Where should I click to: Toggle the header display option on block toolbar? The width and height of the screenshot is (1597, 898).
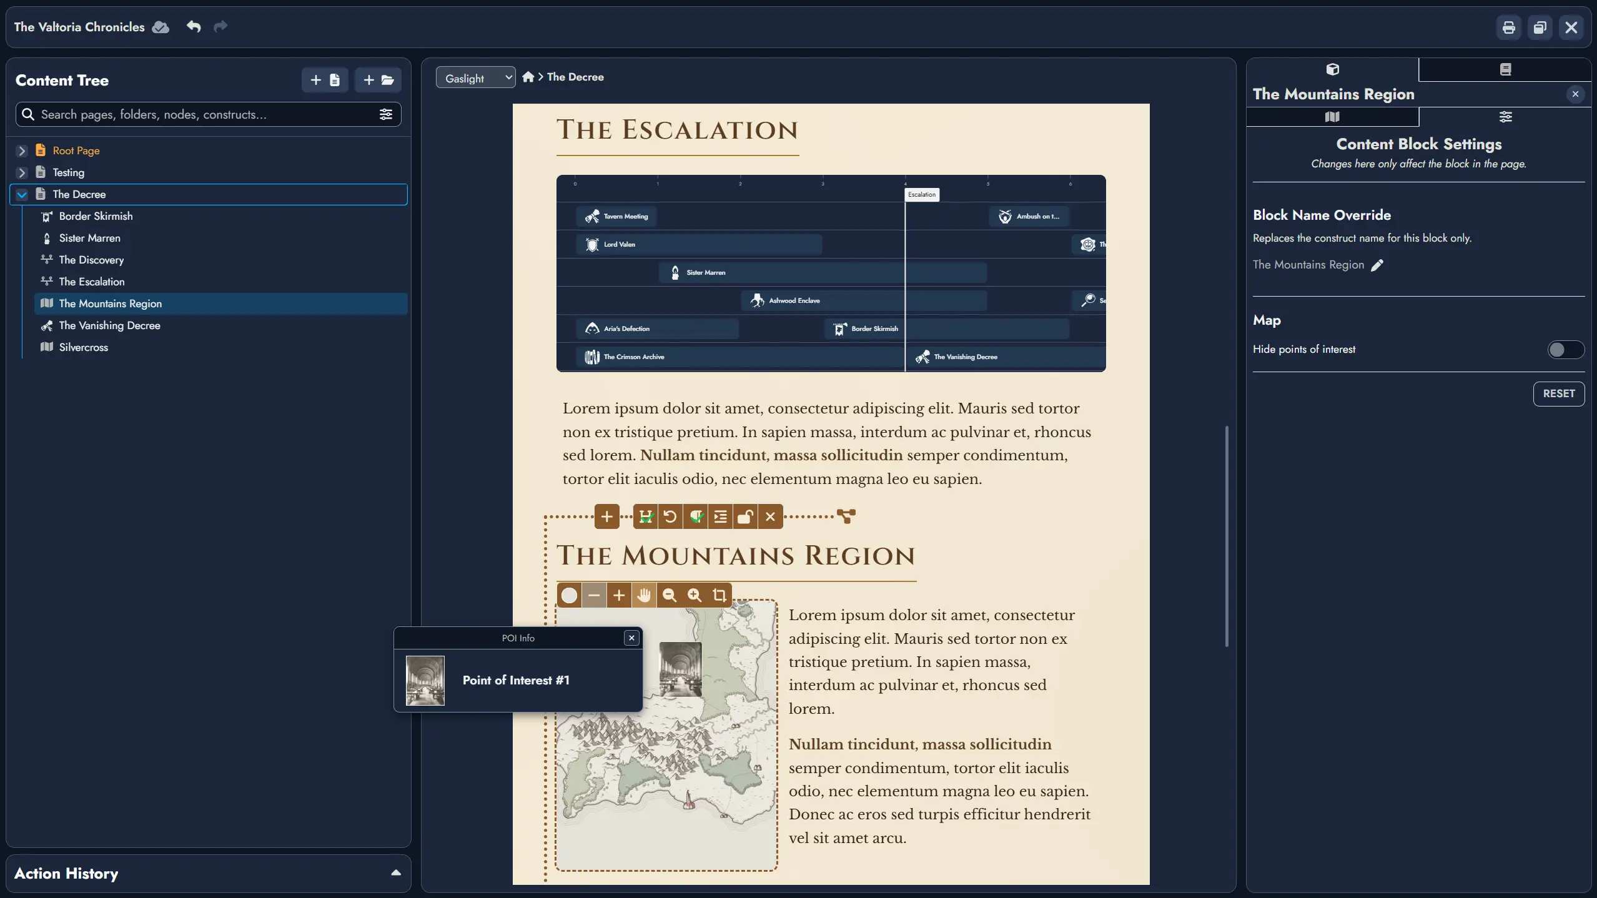tap(645, 516)
